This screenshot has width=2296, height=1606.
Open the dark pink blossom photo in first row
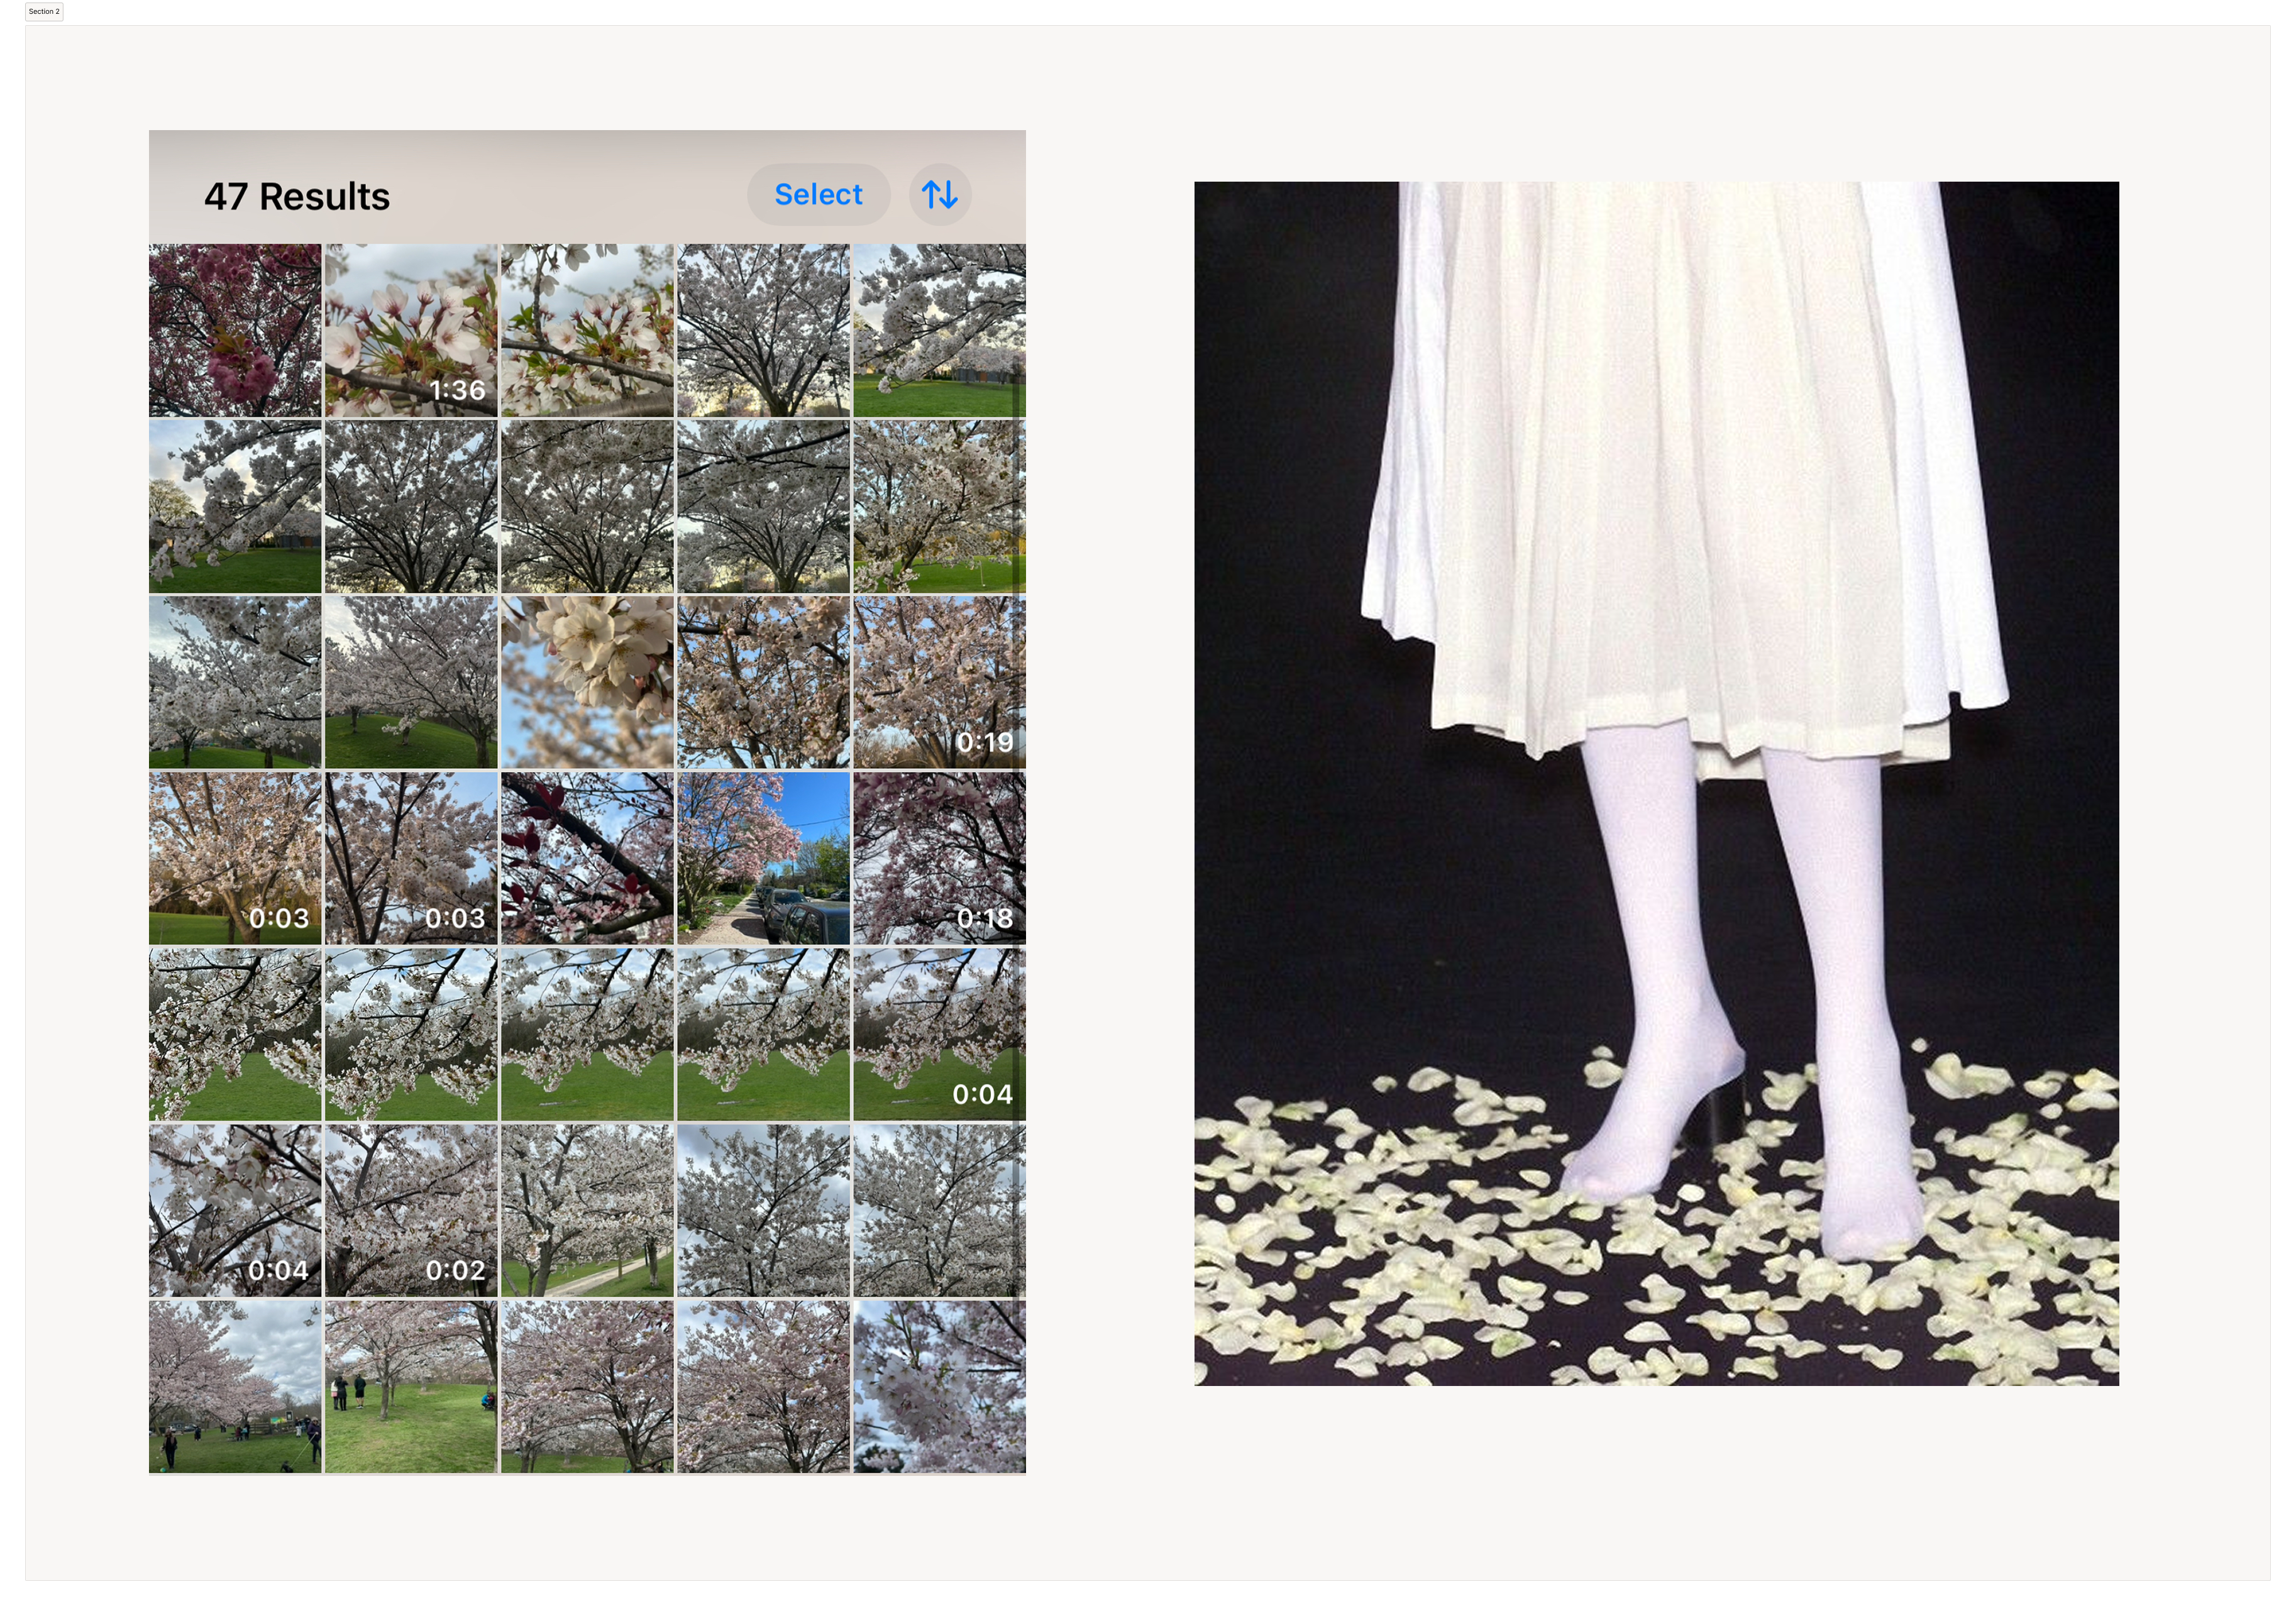click(235, 330)
